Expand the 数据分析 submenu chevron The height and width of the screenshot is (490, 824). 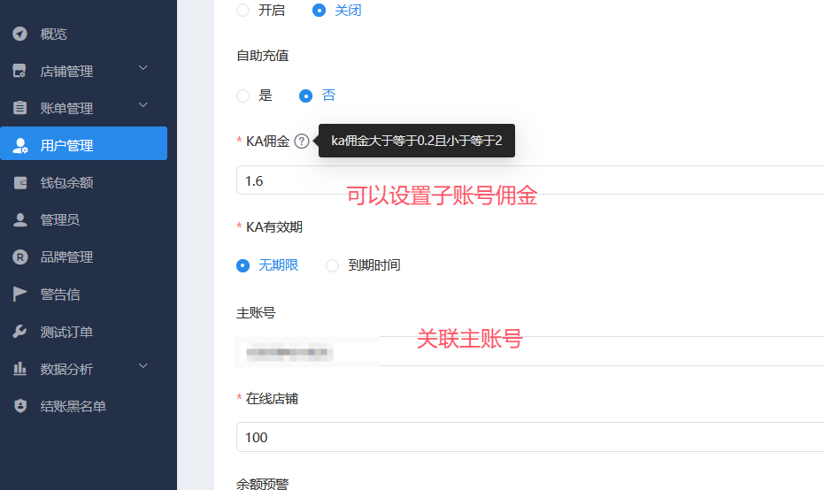pyautogui.click(x=143, y=366)
